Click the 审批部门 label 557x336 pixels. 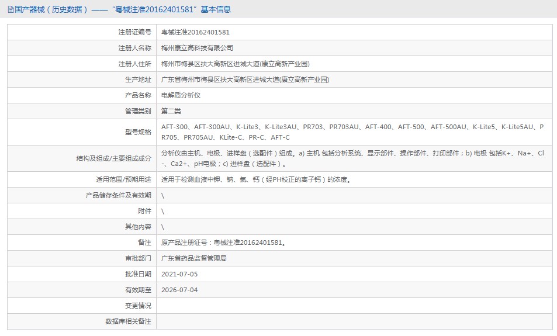coord(138,258)
